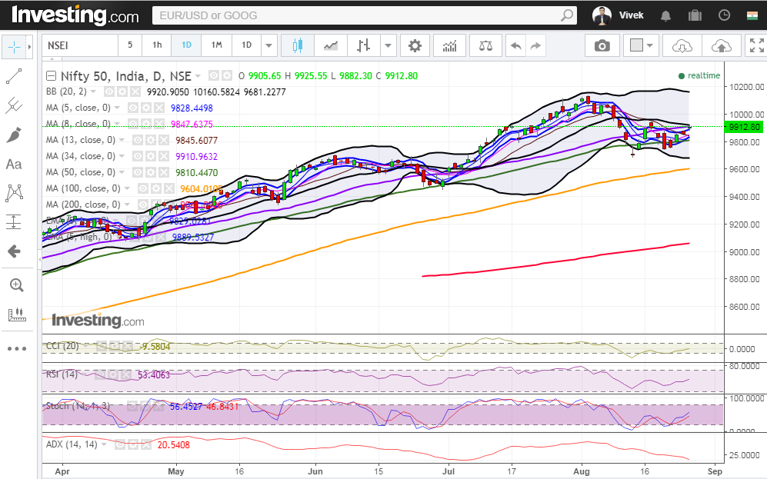
Task: Open chart settings gear
Action: coord(415,46)
